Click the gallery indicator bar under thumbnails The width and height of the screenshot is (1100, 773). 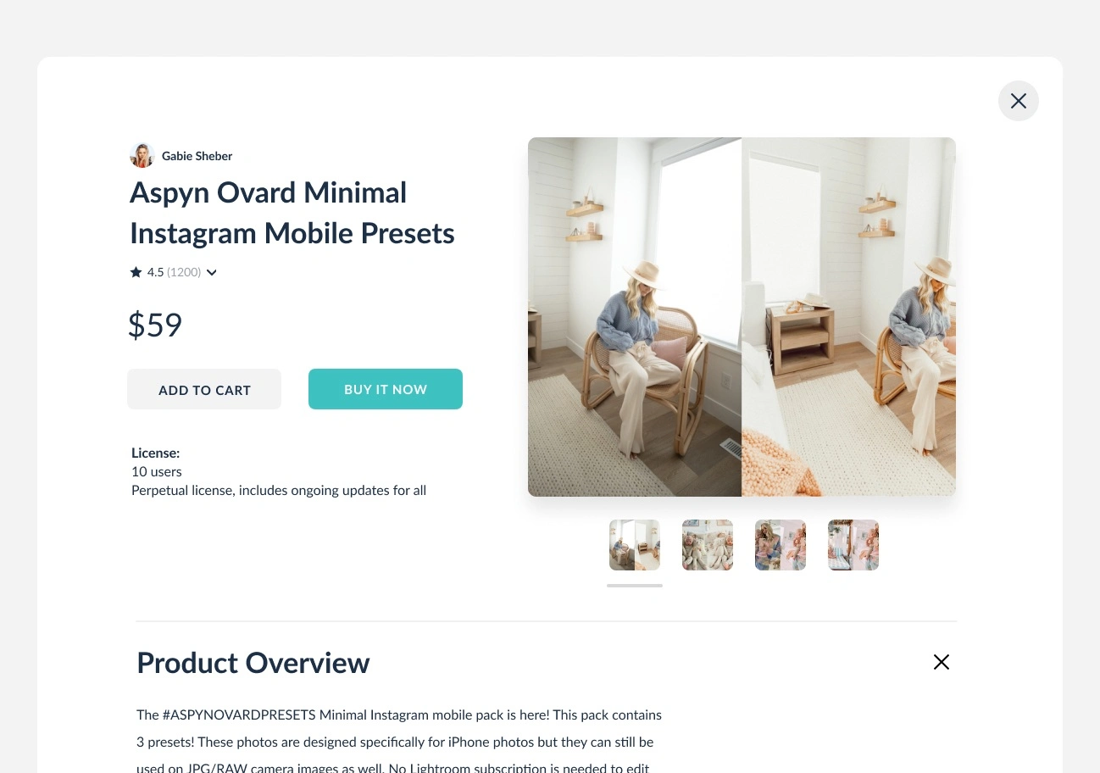635,585
